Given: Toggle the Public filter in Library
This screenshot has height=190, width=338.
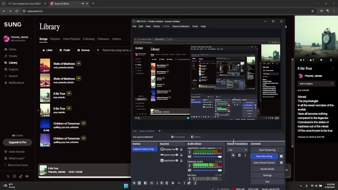Looking at the screenshot, I should click(65, 50).
